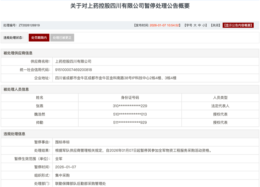Click the 违规处理信息 section header

point(14,134)
